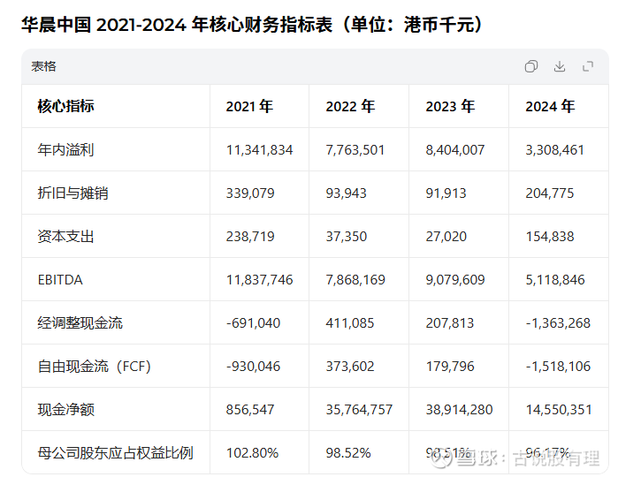Select the 资本支出 row label
Viewport: 618px width, 477px height.
(x=65, y=237)
